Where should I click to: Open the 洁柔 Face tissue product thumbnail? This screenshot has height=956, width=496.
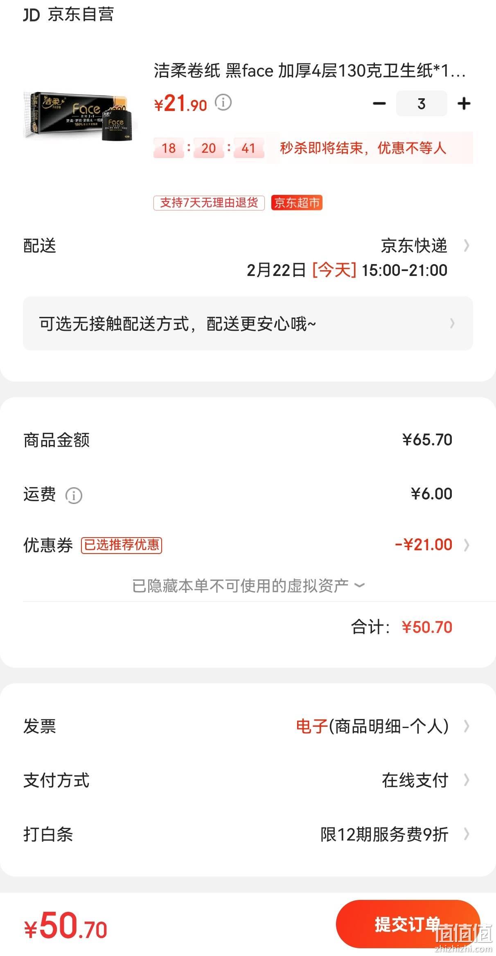79,115
